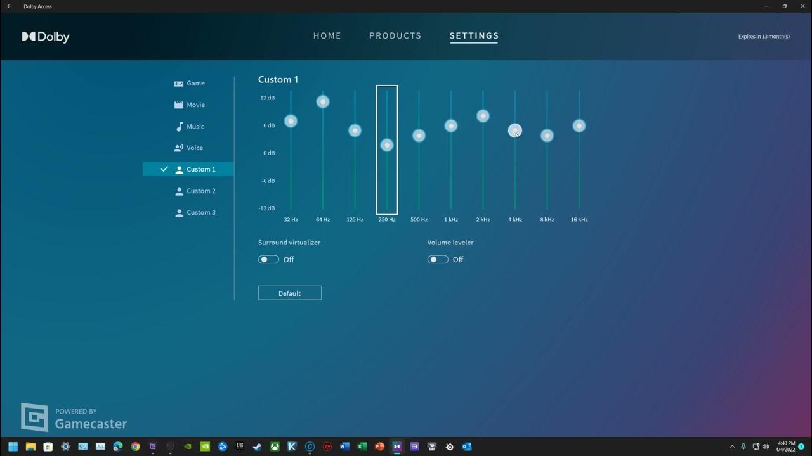This screenshot has width=812, height=456.
Task: Click the Custom 2 profile icon
Action: pyautogui.click(x=179, y=191)
